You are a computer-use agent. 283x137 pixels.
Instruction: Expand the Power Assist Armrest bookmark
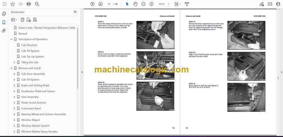[14, 103]
